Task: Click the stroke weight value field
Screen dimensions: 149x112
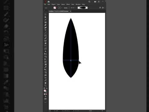Action: (73, 8)
